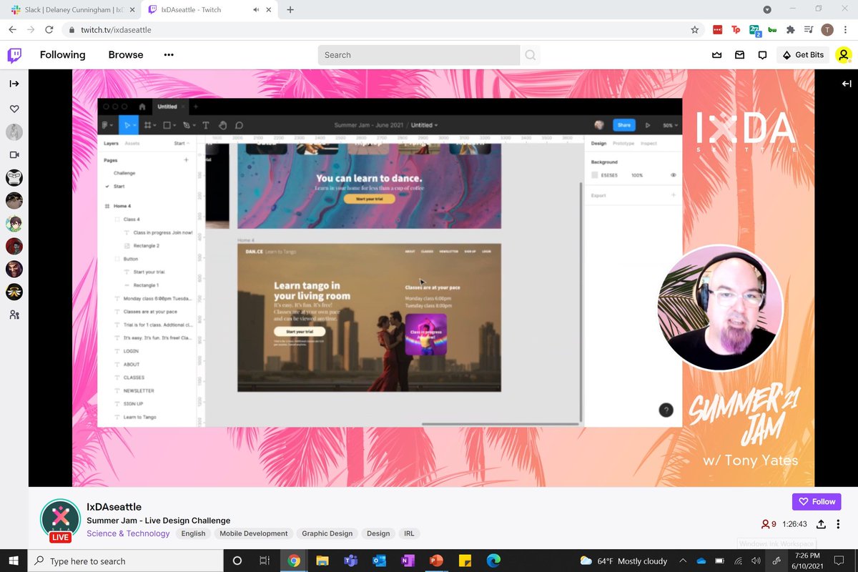
Task: Click the Twitch search magnifier button
Action: 531,55
